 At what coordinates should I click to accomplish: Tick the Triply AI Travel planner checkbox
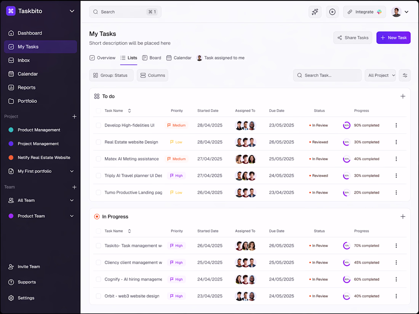coord(98,176)
